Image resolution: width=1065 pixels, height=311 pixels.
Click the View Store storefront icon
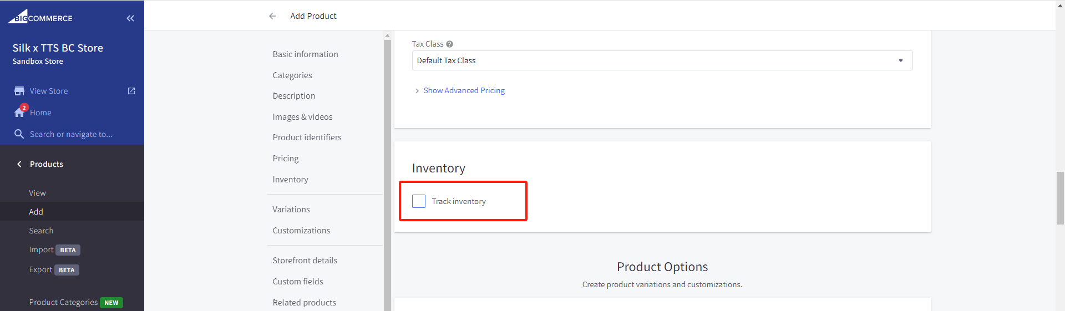(x=19, y=91)
